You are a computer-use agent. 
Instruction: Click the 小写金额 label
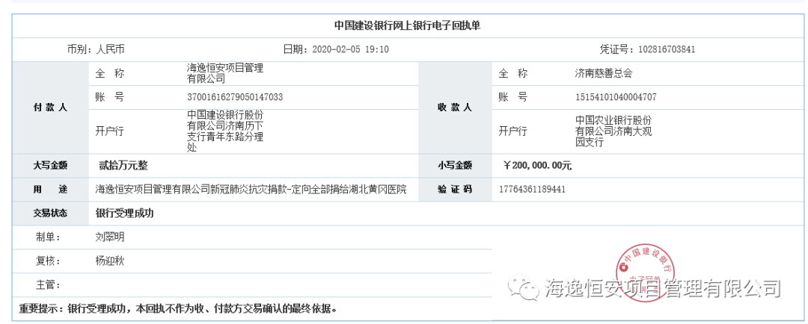(x=455, y=166)
